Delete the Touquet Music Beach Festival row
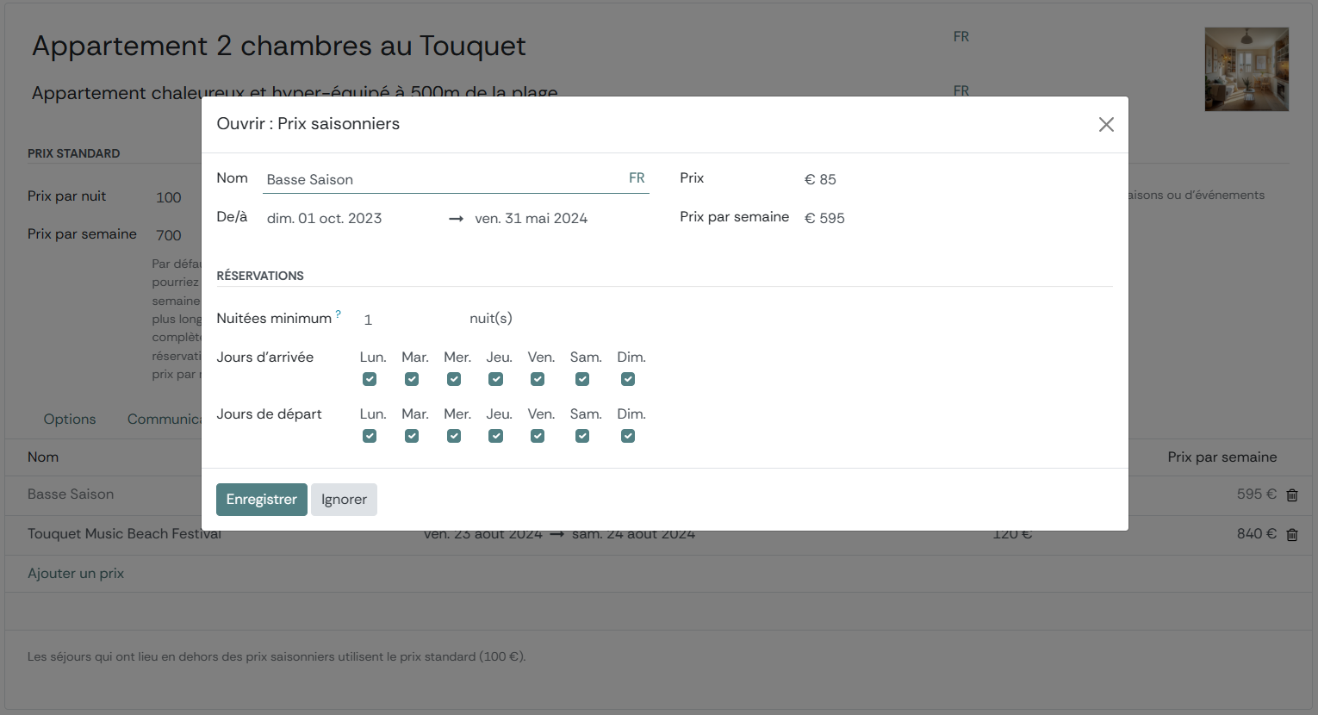Viewport: 1318px width, 715px height. tap(1292, 535)
